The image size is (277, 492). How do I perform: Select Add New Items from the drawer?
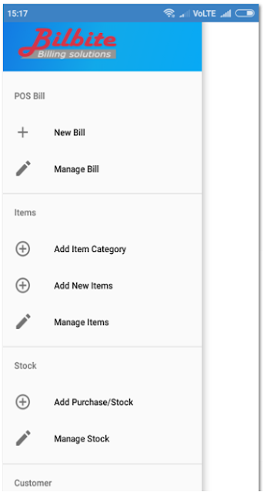click(102, 285)
